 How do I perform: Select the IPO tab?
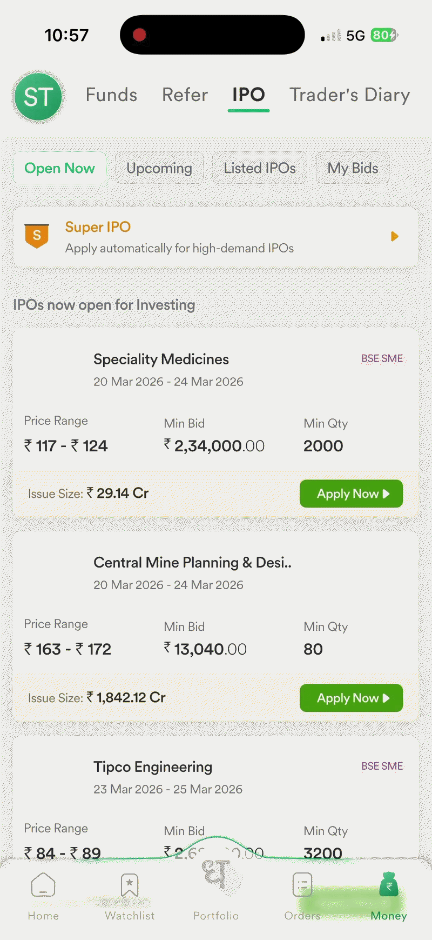248,95
